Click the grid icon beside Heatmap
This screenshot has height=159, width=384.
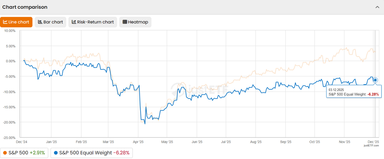click(x=125, y=22)
